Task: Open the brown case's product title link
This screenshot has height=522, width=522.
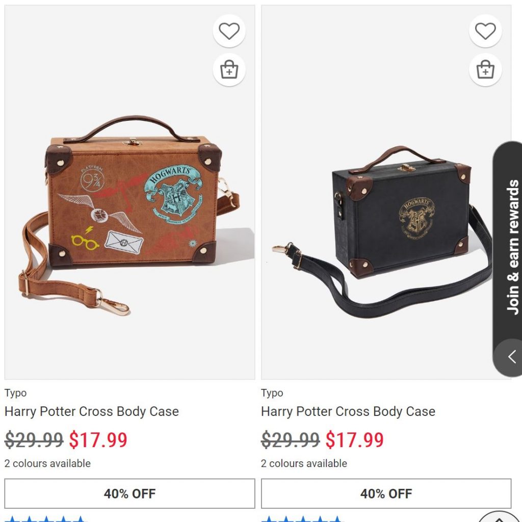Action: point(92,411)
